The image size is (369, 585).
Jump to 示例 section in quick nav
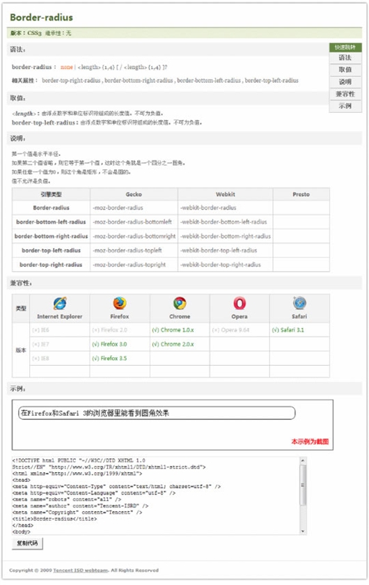coord(345,106)
